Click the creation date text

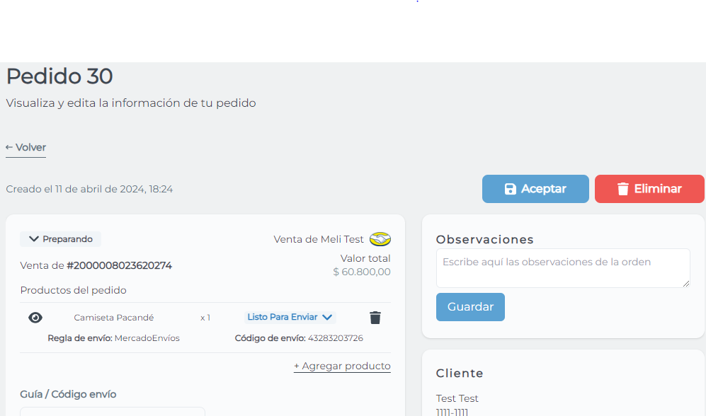pos(89,189)
